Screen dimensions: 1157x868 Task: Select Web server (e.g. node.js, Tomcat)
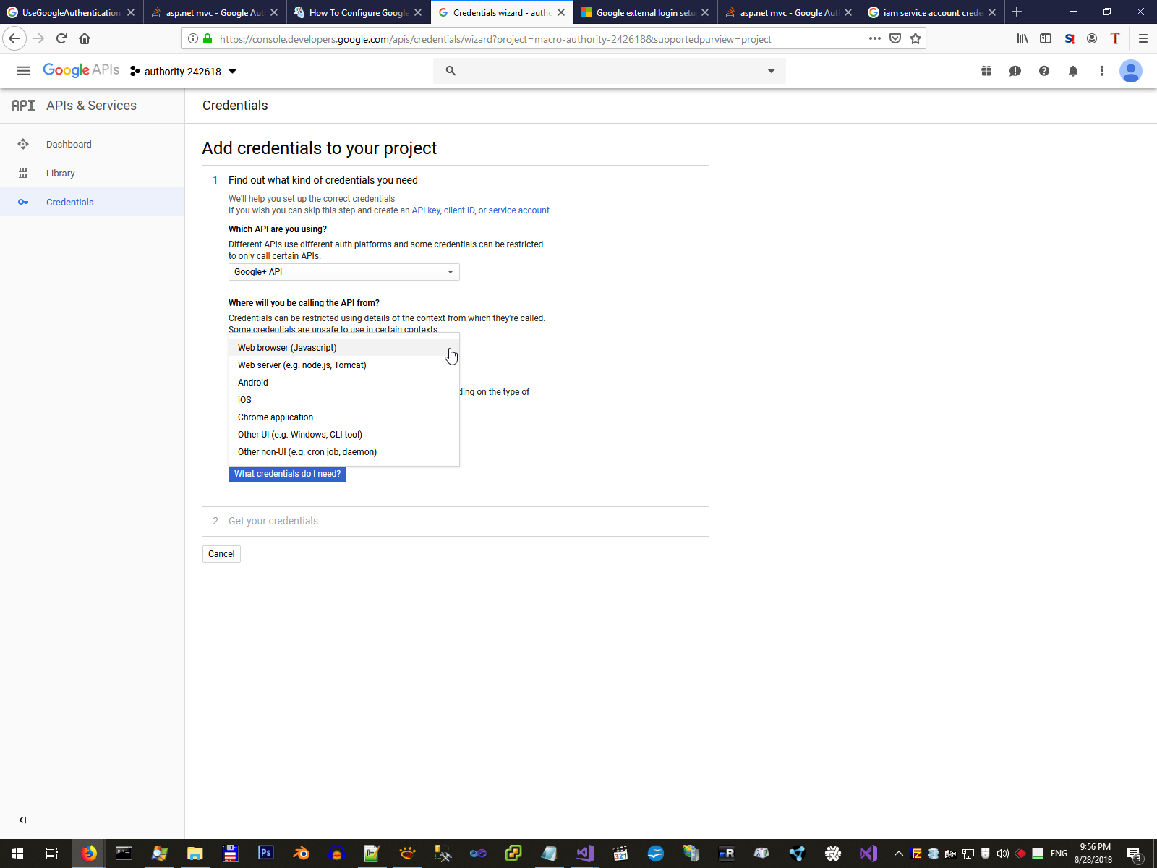[344, 365]
